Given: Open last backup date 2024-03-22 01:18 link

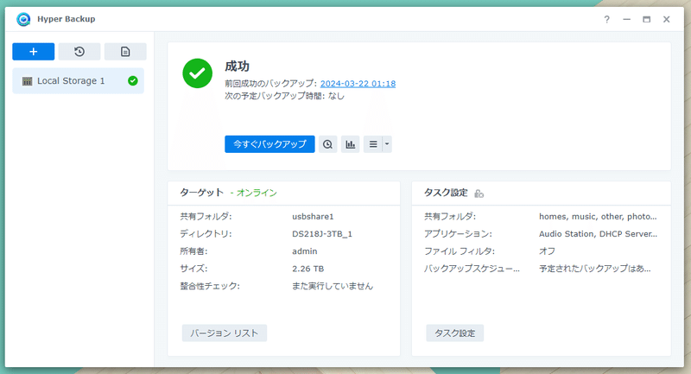Looking at the screenshot, I should pyautogui.click(x=358, y=83).
